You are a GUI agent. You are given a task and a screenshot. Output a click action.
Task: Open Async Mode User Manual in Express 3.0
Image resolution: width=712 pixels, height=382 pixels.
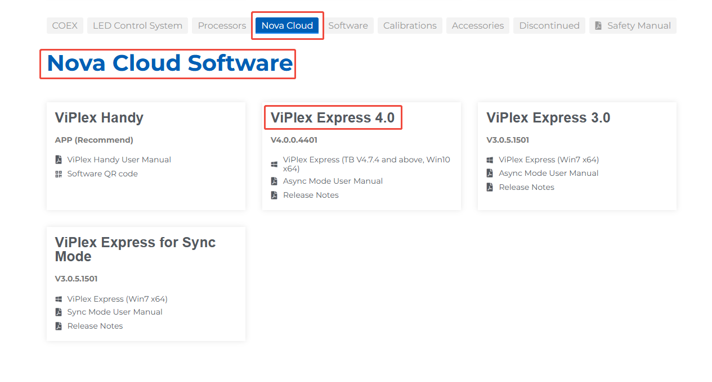tap(549, 173)
